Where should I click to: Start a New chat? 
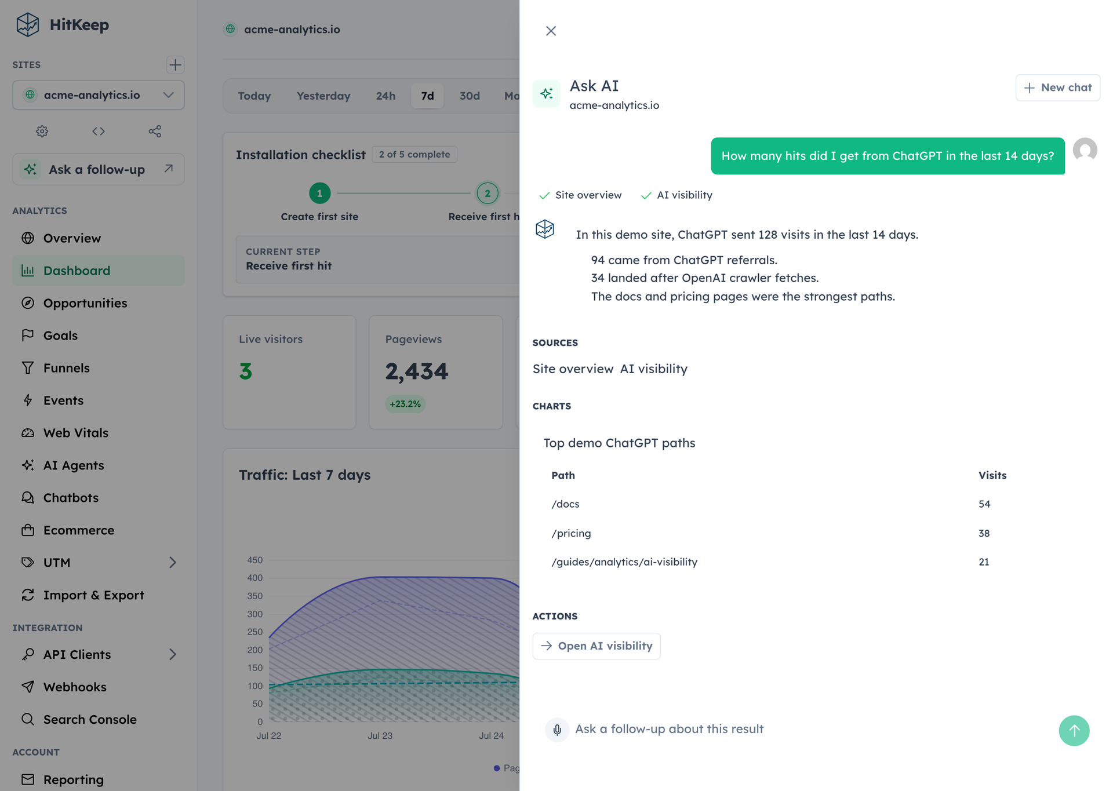pos(1058,88)
